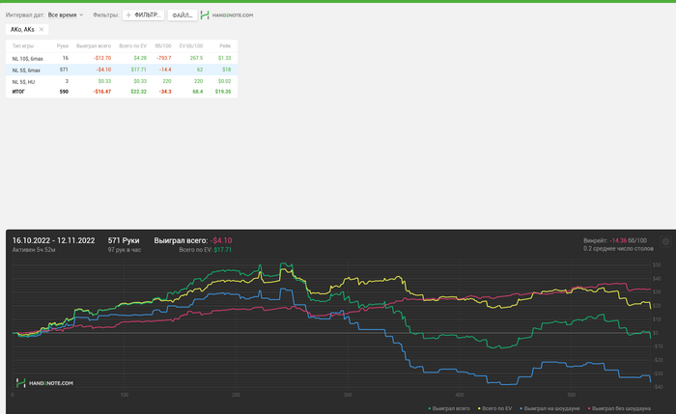Sort table by 'Тип игры' column header
This screenshot has width=676, height=414.
(x=23, y=46)
